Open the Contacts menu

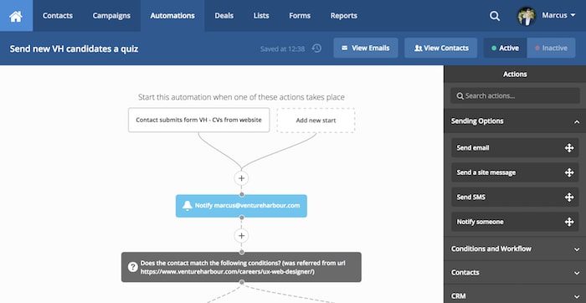[x=58, y=16]
